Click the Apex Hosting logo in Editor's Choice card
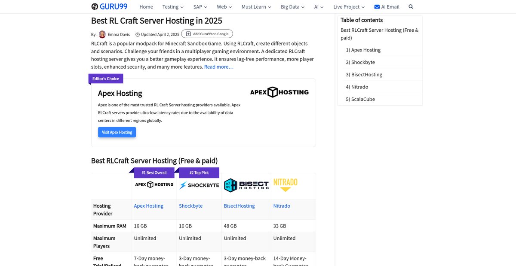The width and height of the screenshot is (516, 266). pyautogui.click(x=279, y=92)
